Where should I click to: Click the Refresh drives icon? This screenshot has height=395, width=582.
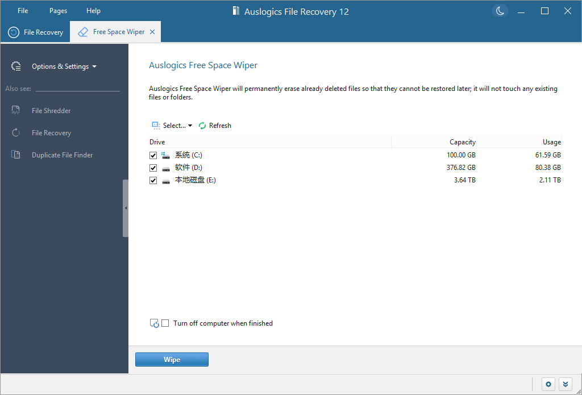click(x=202, y=125)
